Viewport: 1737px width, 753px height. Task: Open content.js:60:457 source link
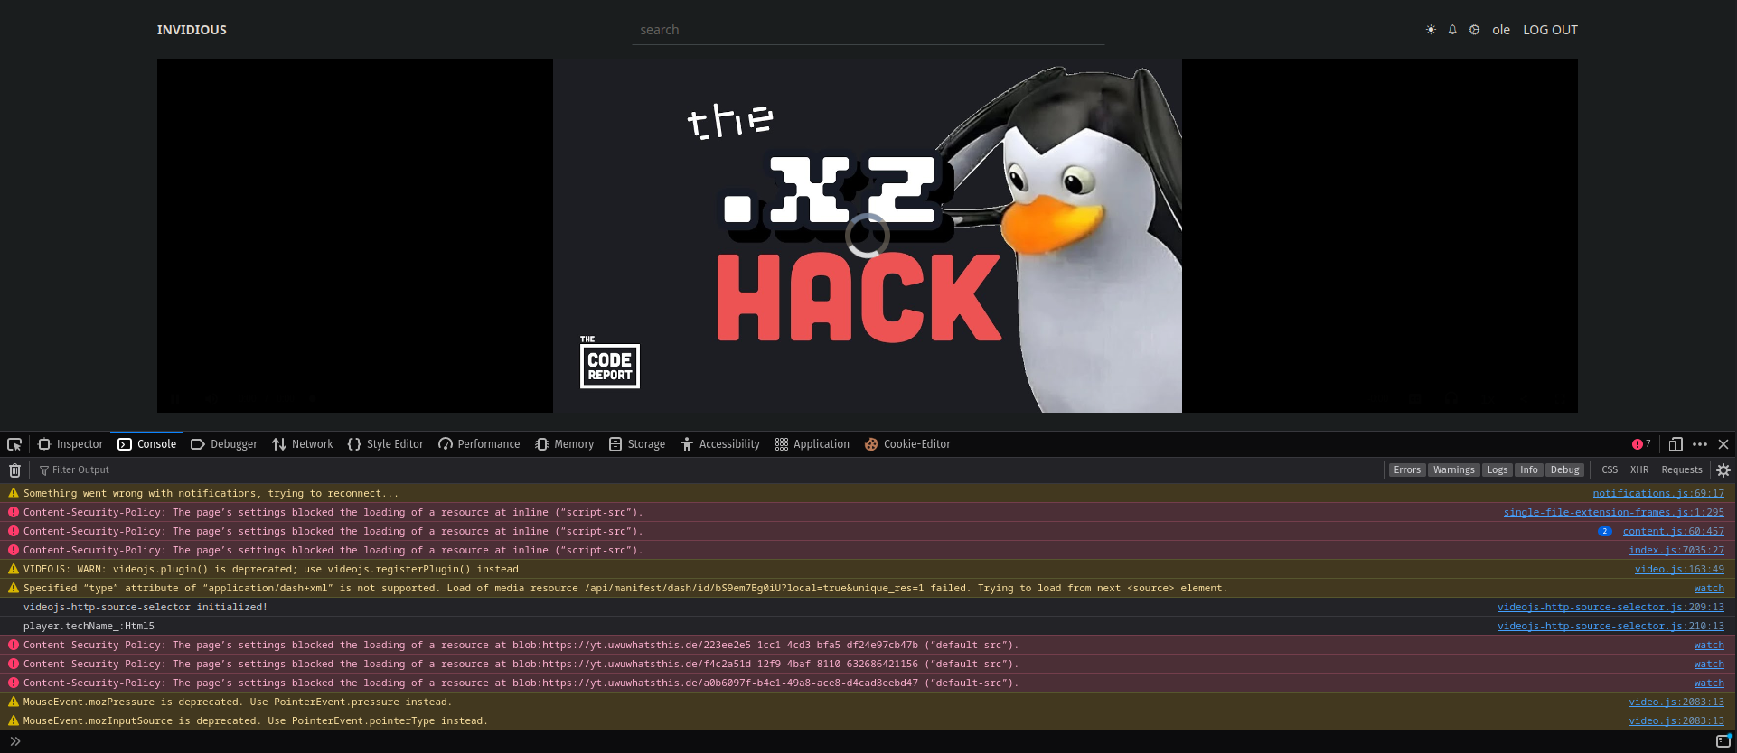(x=1674, y=531)
